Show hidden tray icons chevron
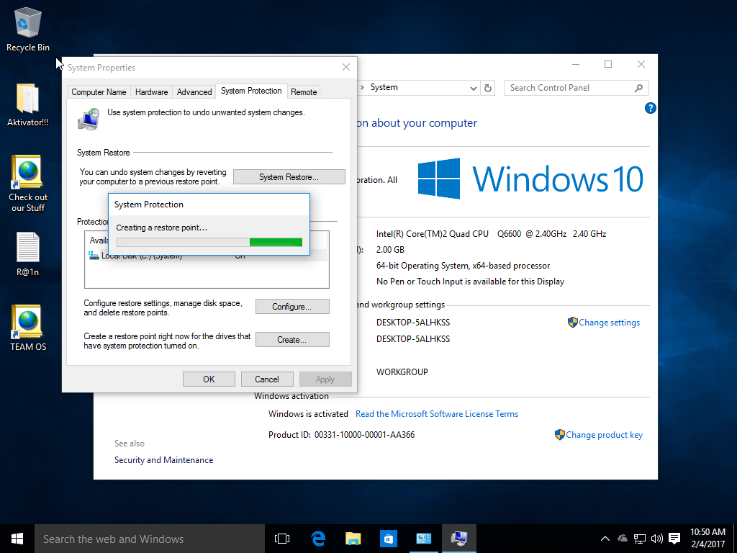This screenshot has height=553, width=737. [x=605, y=539]
